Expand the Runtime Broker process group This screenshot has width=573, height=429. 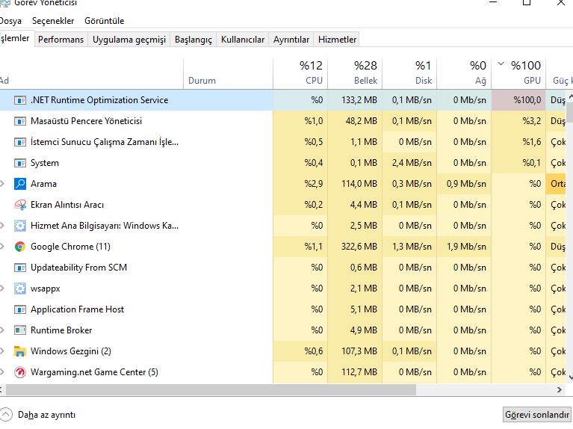pos(2,330)
